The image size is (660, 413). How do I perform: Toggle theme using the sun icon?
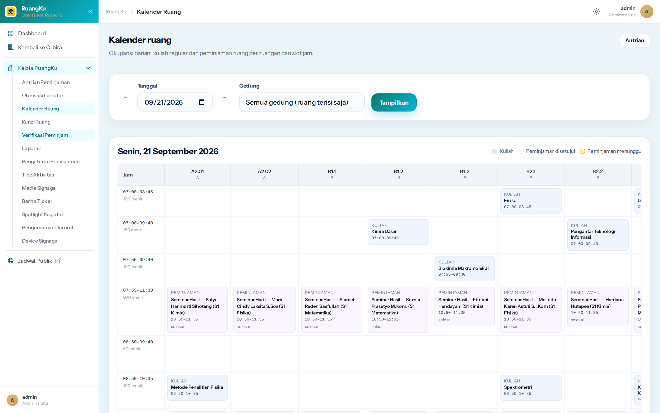596,12
